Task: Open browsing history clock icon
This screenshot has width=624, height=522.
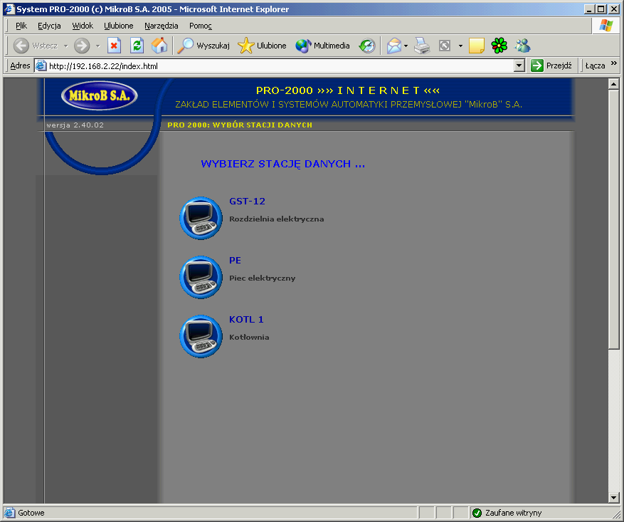Action: click(x=367, y=46)
